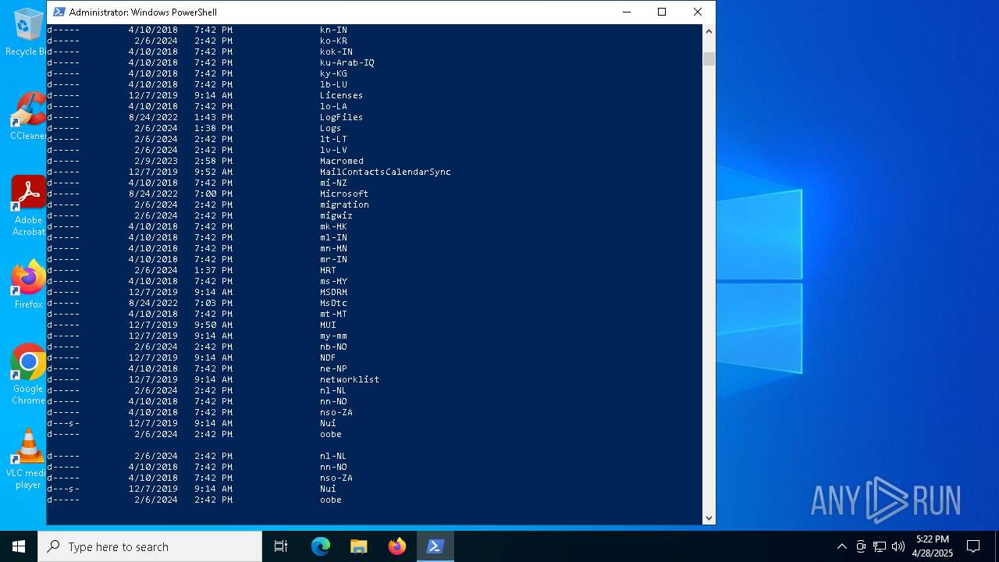
Task: Click the lo-LA directory entry
Action: click(333, 106)
